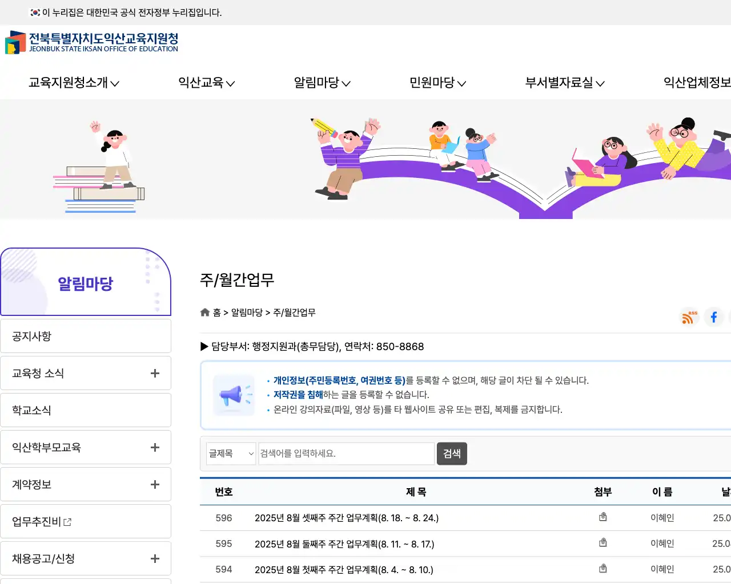Open the 글제목 search field dropdown
The image size is (731, 584).
[231, 453]
